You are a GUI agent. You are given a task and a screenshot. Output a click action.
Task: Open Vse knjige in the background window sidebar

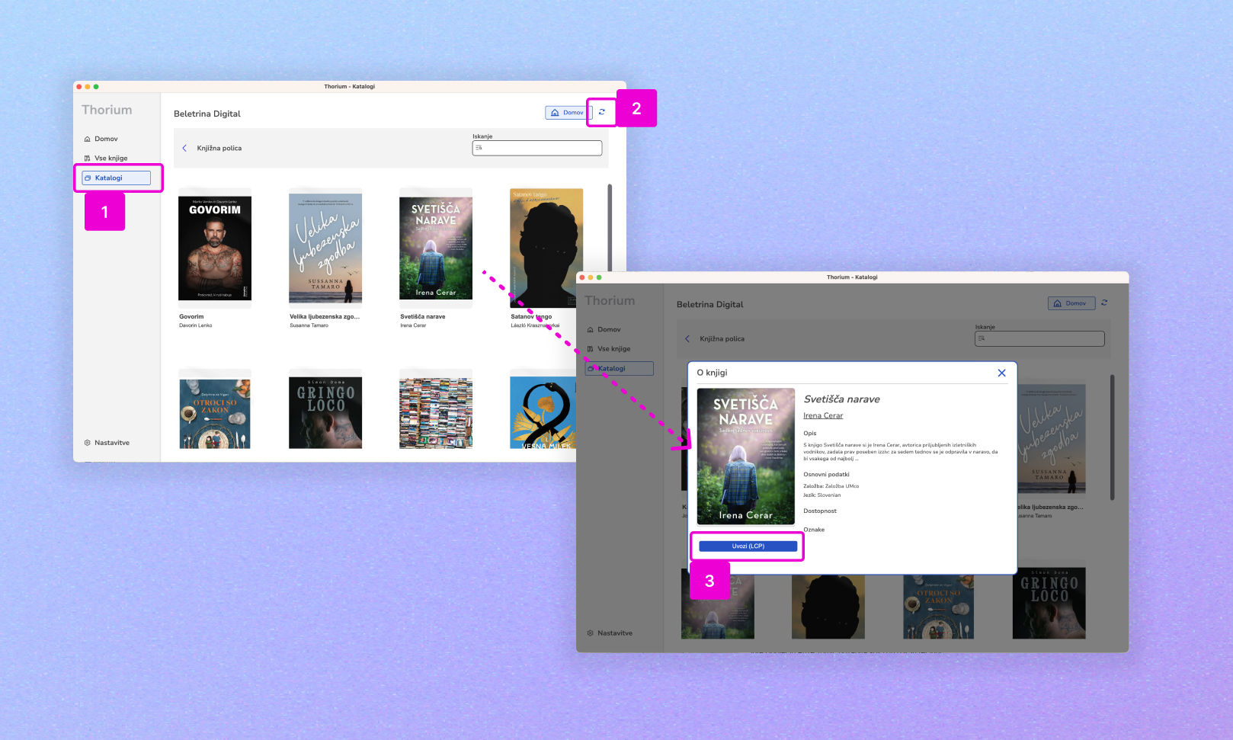106,159
